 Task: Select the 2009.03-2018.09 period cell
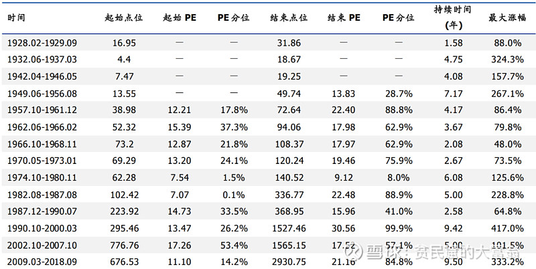[42, 262]
